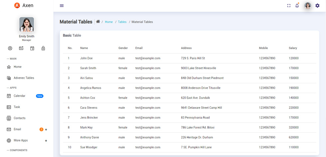The image size is (326, 157).
Task: Click the Axen logo icon
Action: pyautogui.click(x=17, y=5)
